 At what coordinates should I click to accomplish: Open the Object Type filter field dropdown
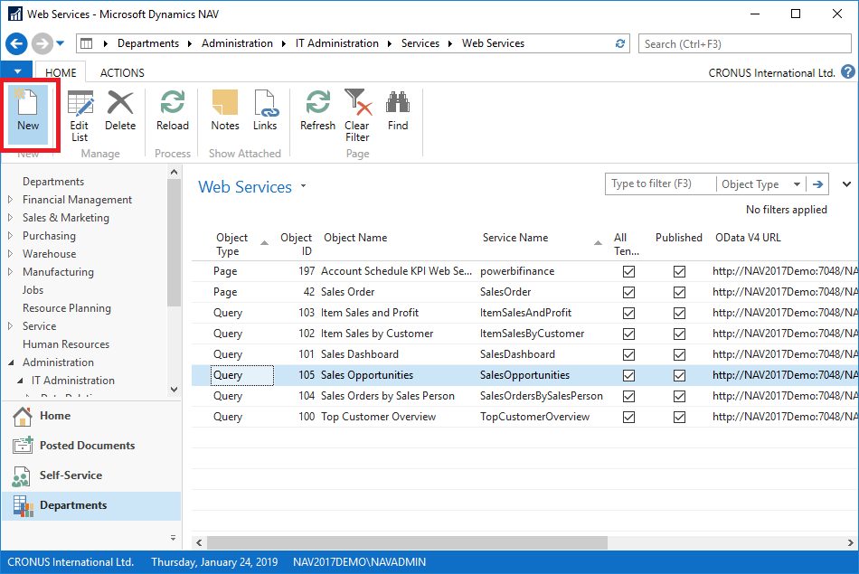click(798, 184)
